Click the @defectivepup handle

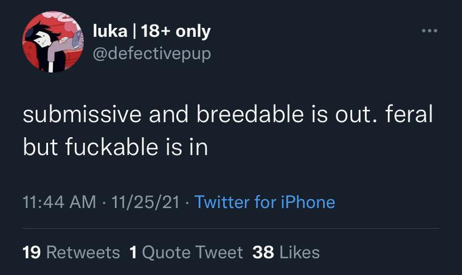[151, 53]
